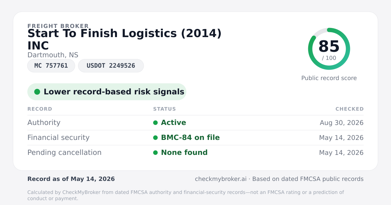Viewport: 391px width, 205px height.
Task: Click the green dot in risk signals badge
Action: (x=37, y=92)
